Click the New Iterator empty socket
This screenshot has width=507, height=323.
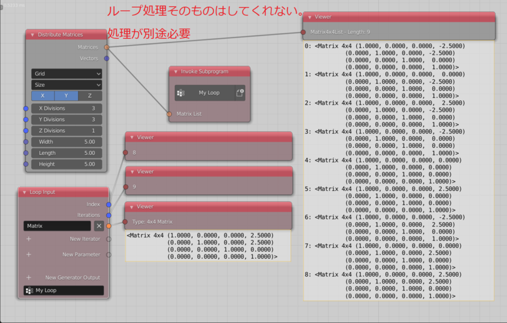pos(108,239)
